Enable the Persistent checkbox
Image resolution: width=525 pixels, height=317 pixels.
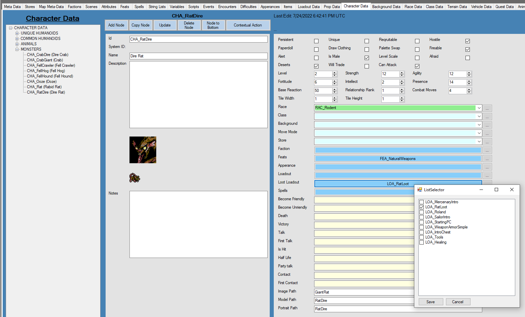[316, 41]
